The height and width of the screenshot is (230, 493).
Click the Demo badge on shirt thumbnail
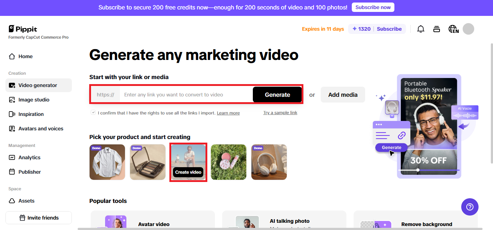[96, 148]
